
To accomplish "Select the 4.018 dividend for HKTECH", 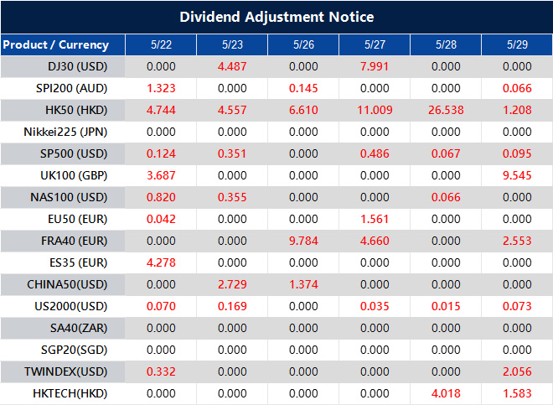I will pos(447,393).
